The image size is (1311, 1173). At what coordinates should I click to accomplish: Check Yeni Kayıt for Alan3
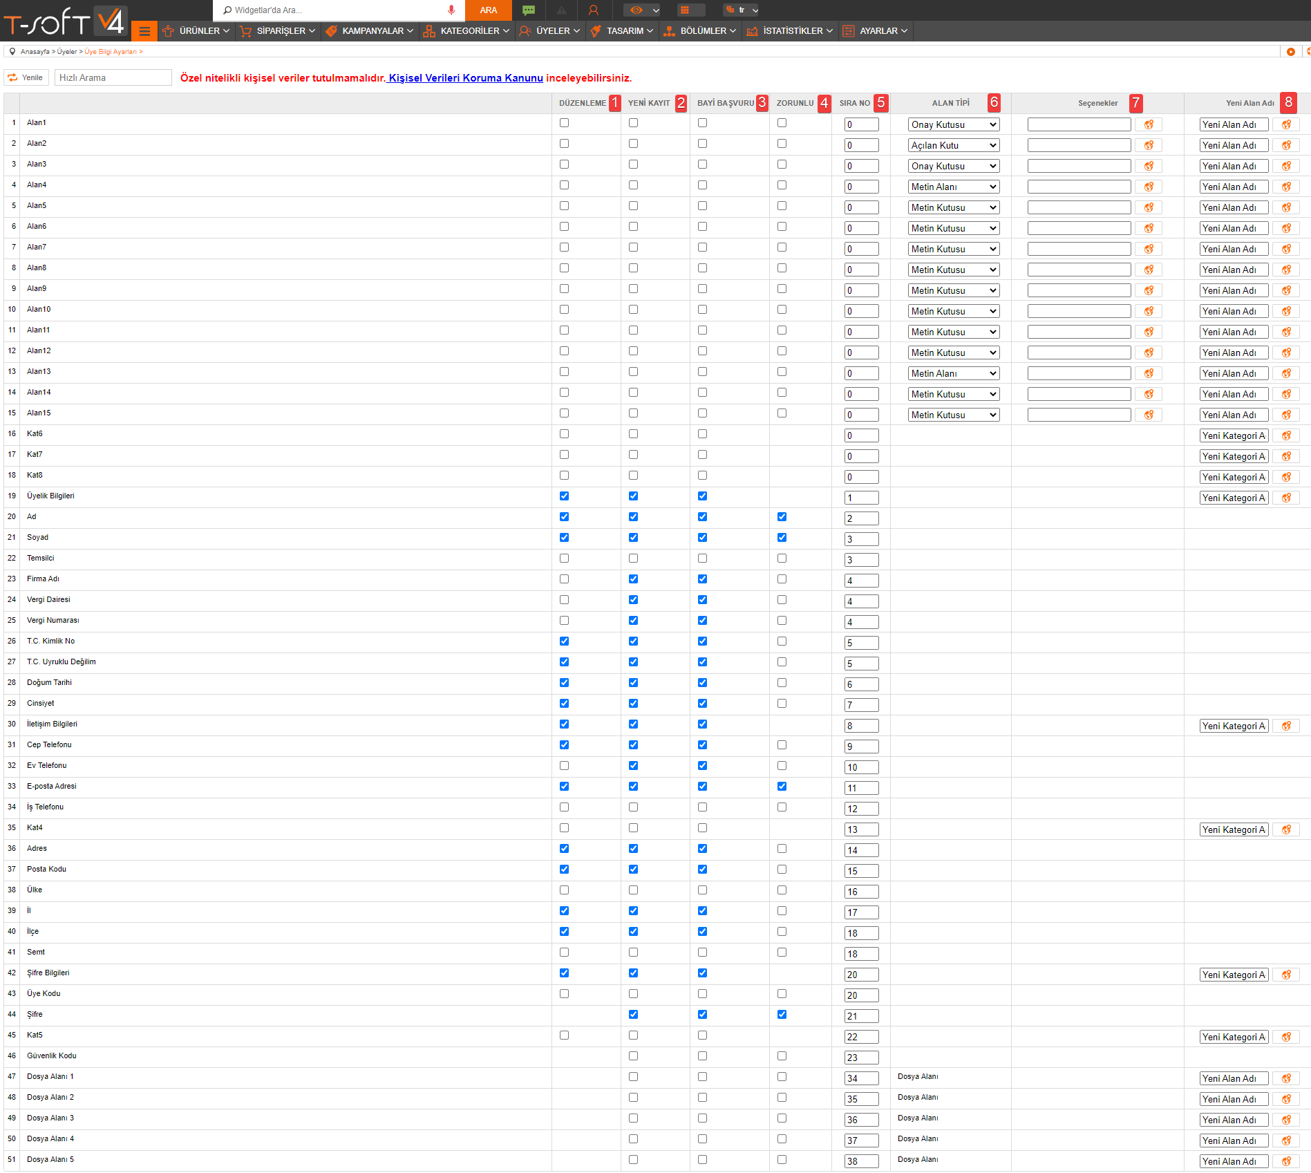[x=633, y=164]
